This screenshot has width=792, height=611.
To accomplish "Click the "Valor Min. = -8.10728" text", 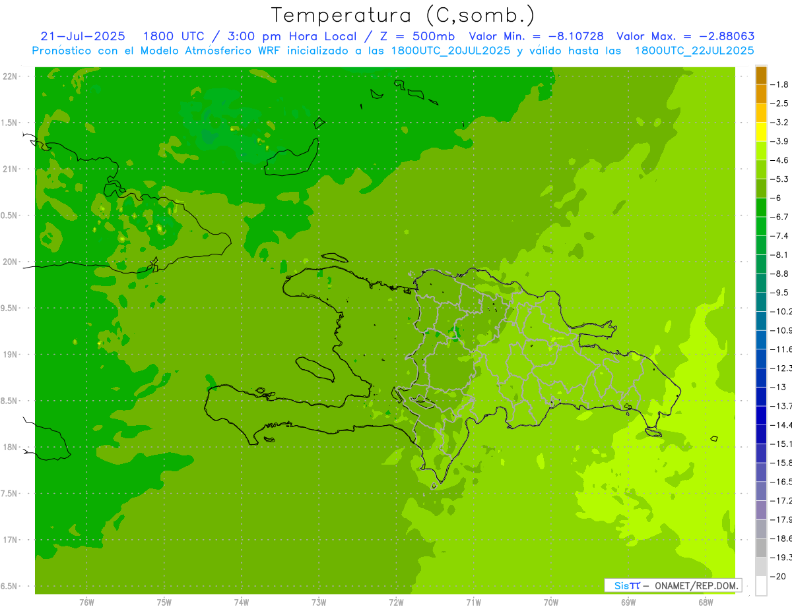I will [x=538, y=36].
